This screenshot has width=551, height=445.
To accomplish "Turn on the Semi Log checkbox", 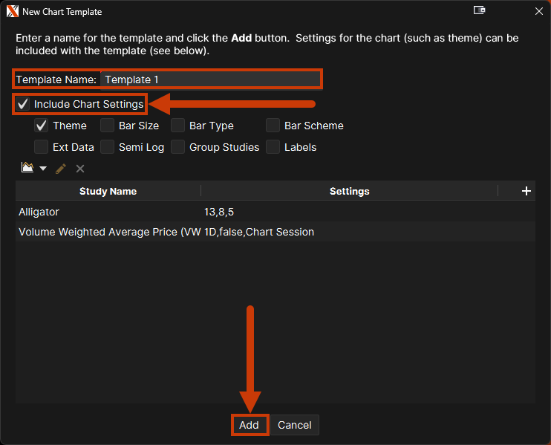I will click(108, 147).
